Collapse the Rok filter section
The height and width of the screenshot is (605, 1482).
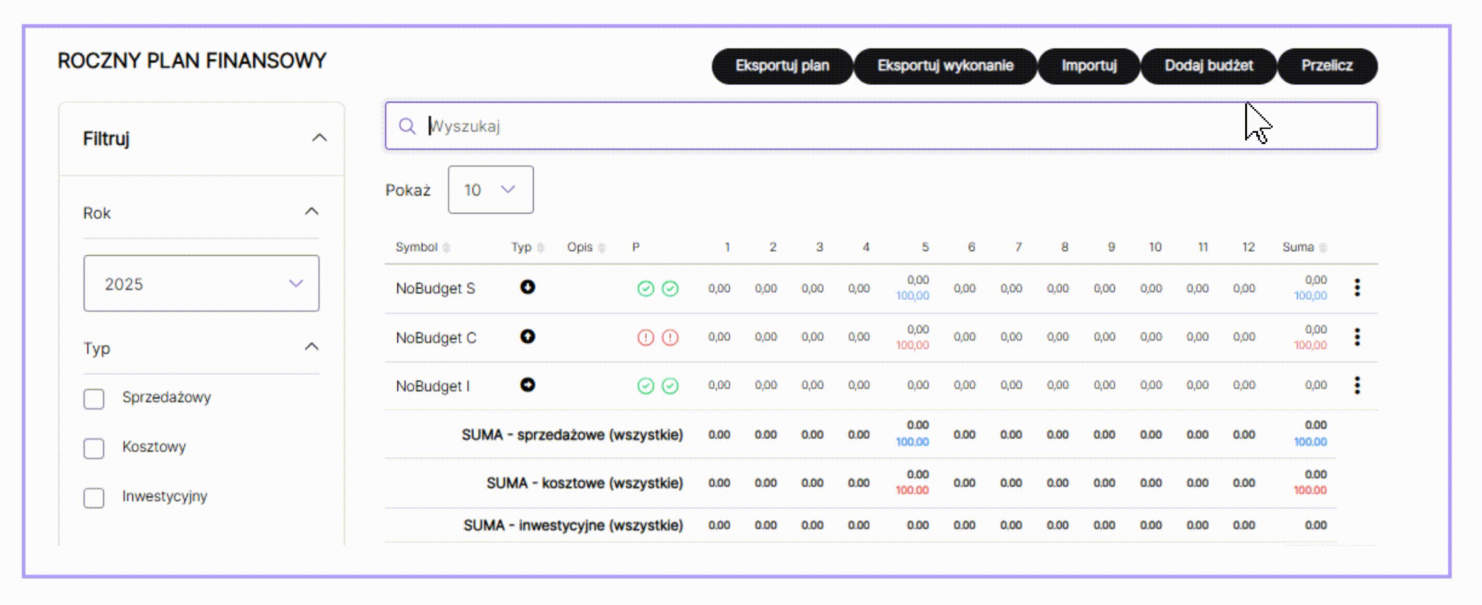pyautogui.click(x=312, y=212)
